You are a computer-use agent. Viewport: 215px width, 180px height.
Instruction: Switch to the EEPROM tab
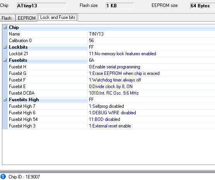[x=26, y=18]
